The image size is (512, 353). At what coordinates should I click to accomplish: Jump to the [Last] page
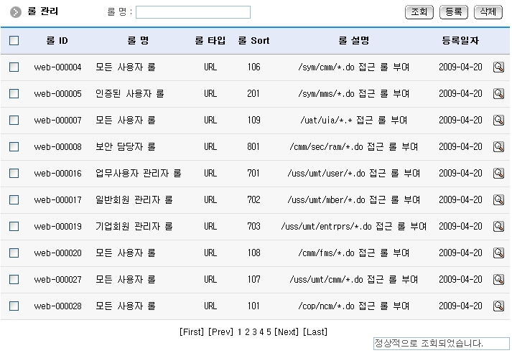point(315,331)
